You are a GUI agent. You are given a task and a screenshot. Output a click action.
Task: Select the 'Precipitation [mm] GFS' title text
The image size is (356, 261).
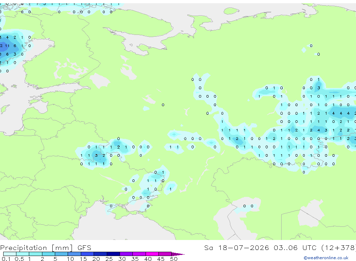46,248
